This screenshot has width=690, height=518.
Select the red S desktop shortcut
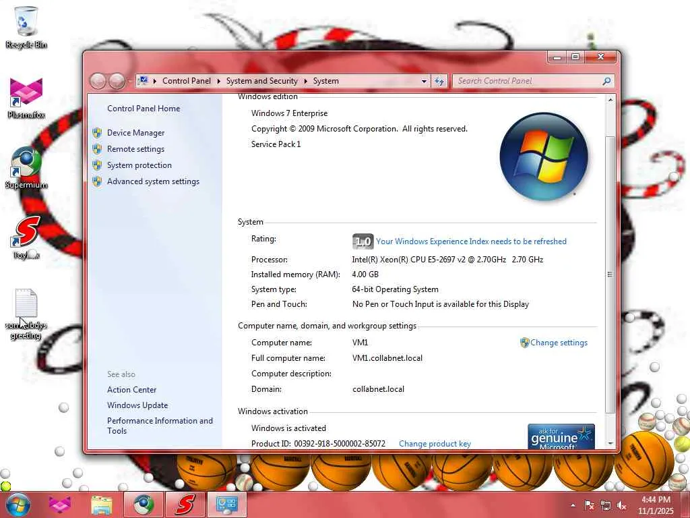(x=26, y=238)
